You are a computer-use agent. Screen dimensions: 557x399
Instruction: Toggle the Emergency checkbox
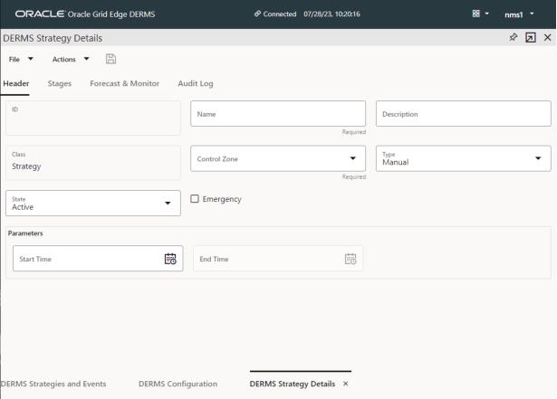point(195,199)
